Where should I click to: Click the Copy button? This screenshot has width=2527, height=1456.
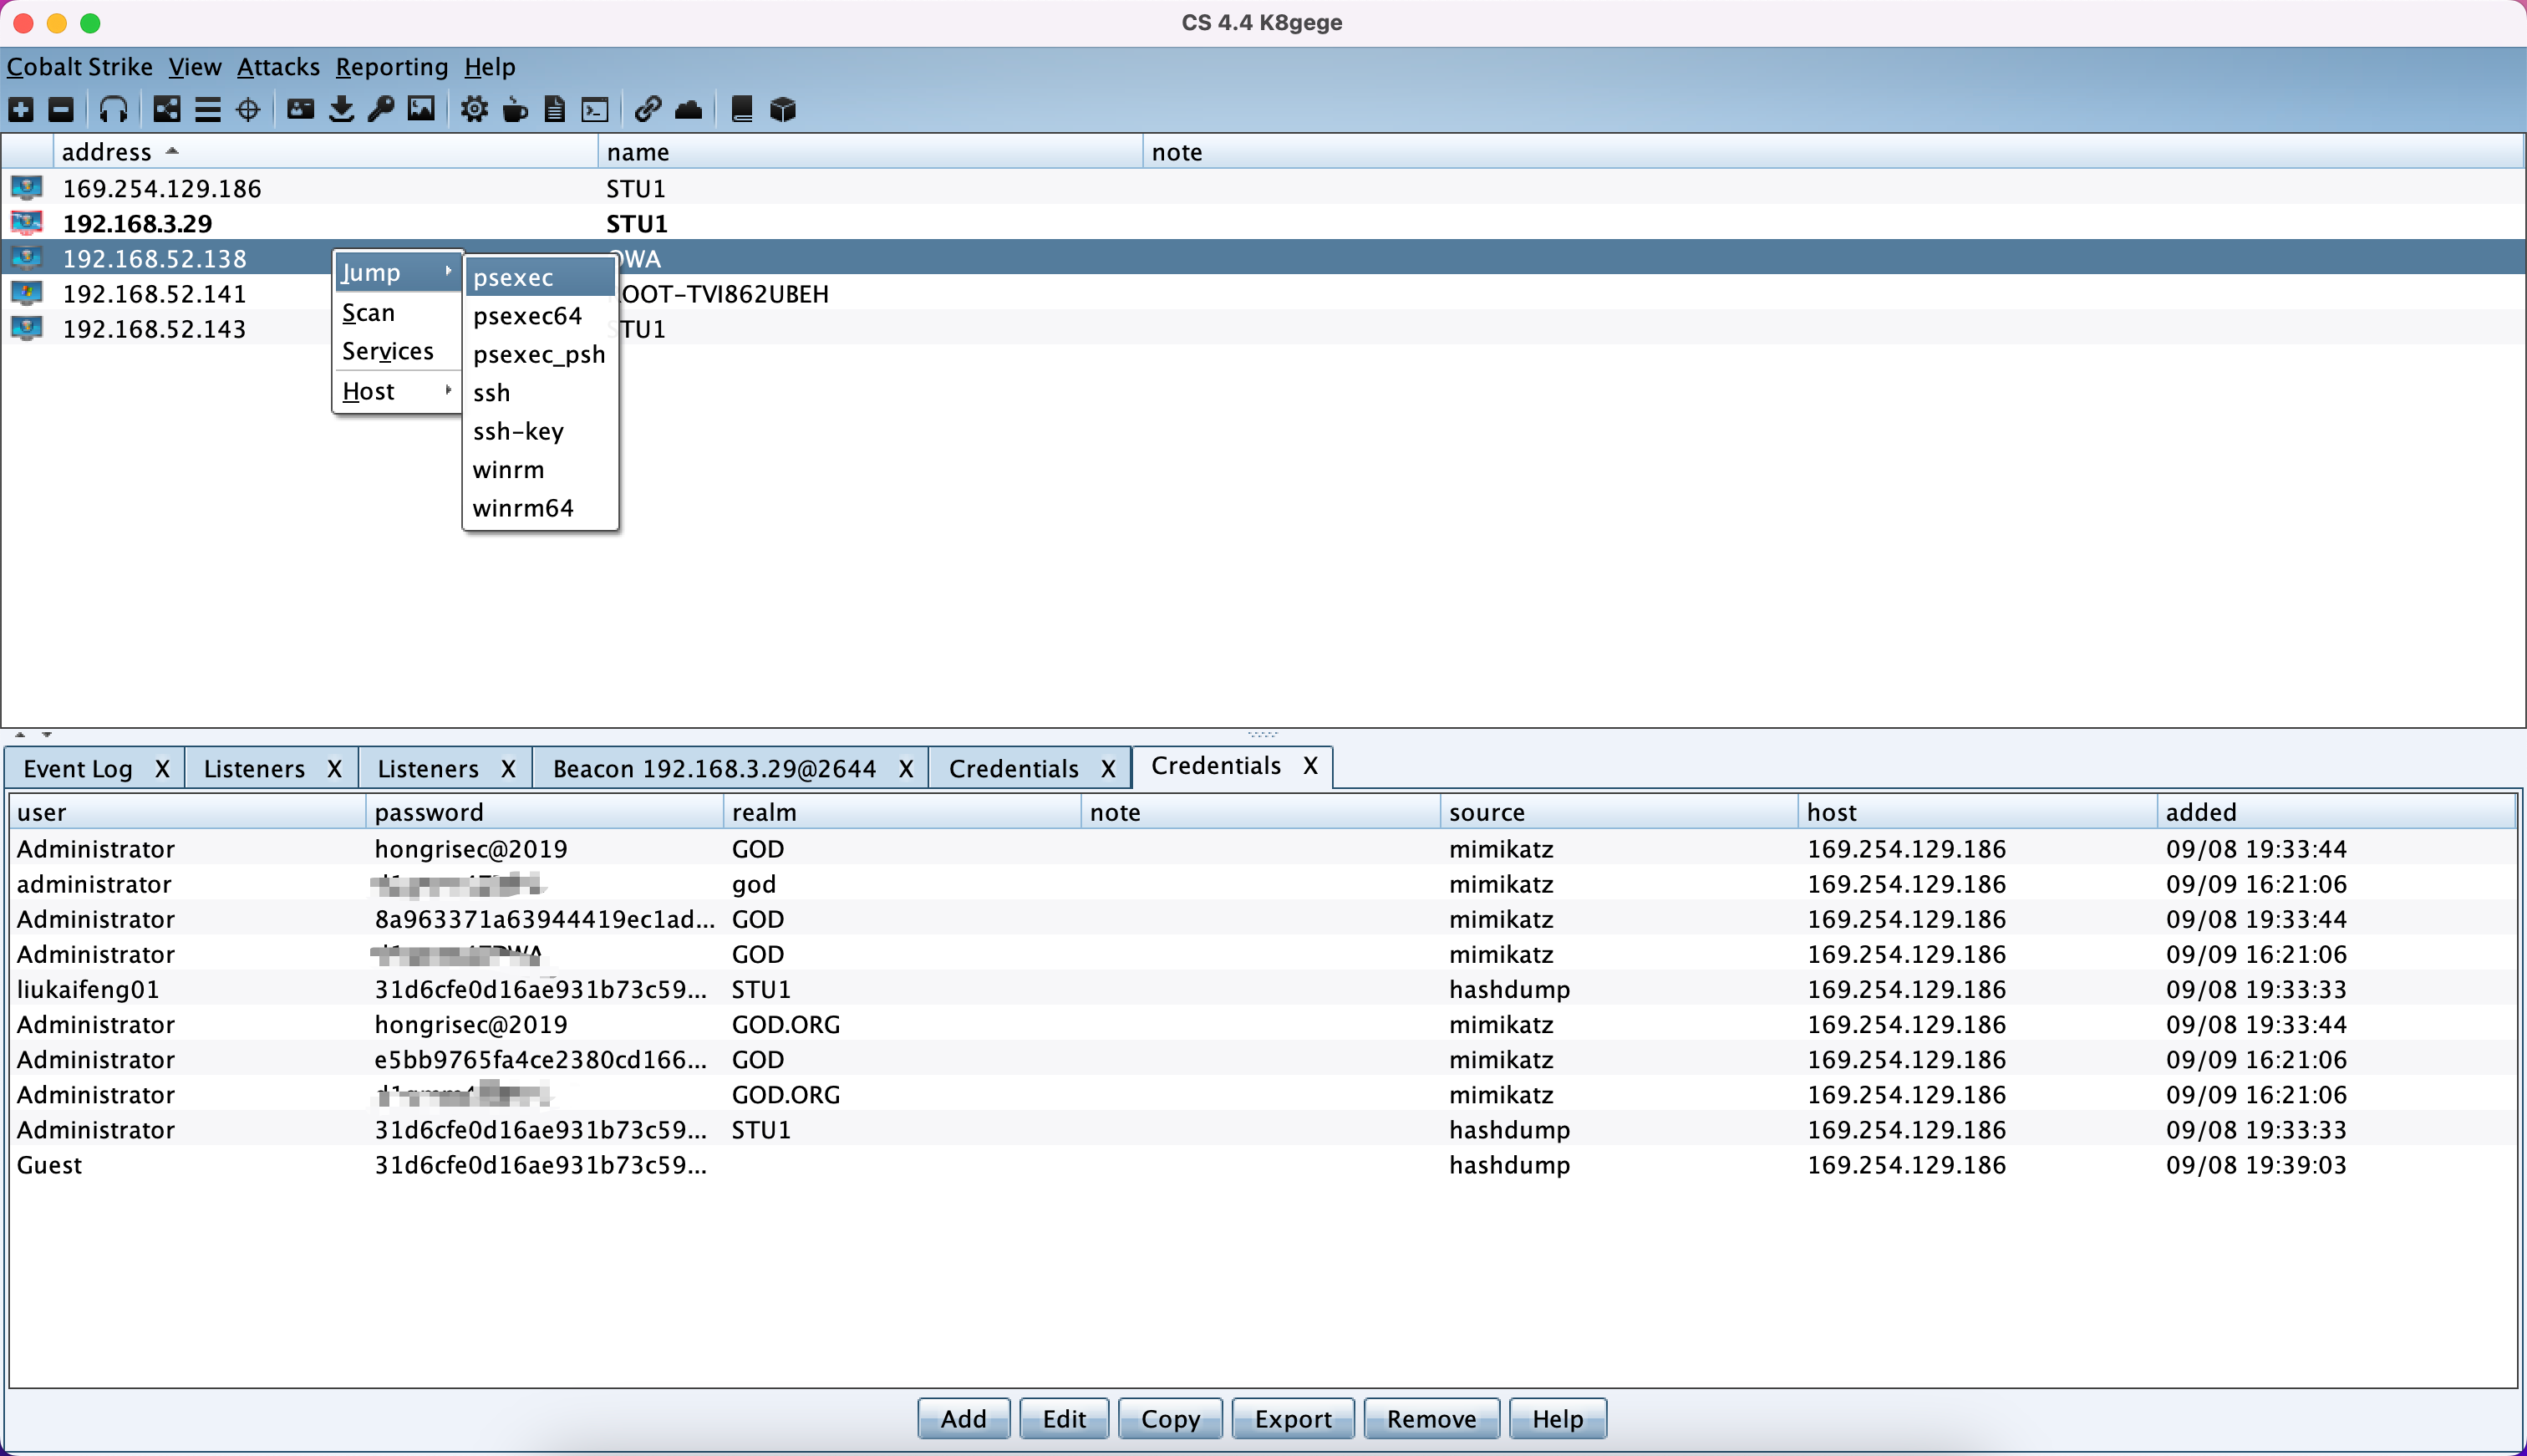pos(1170,1418)
